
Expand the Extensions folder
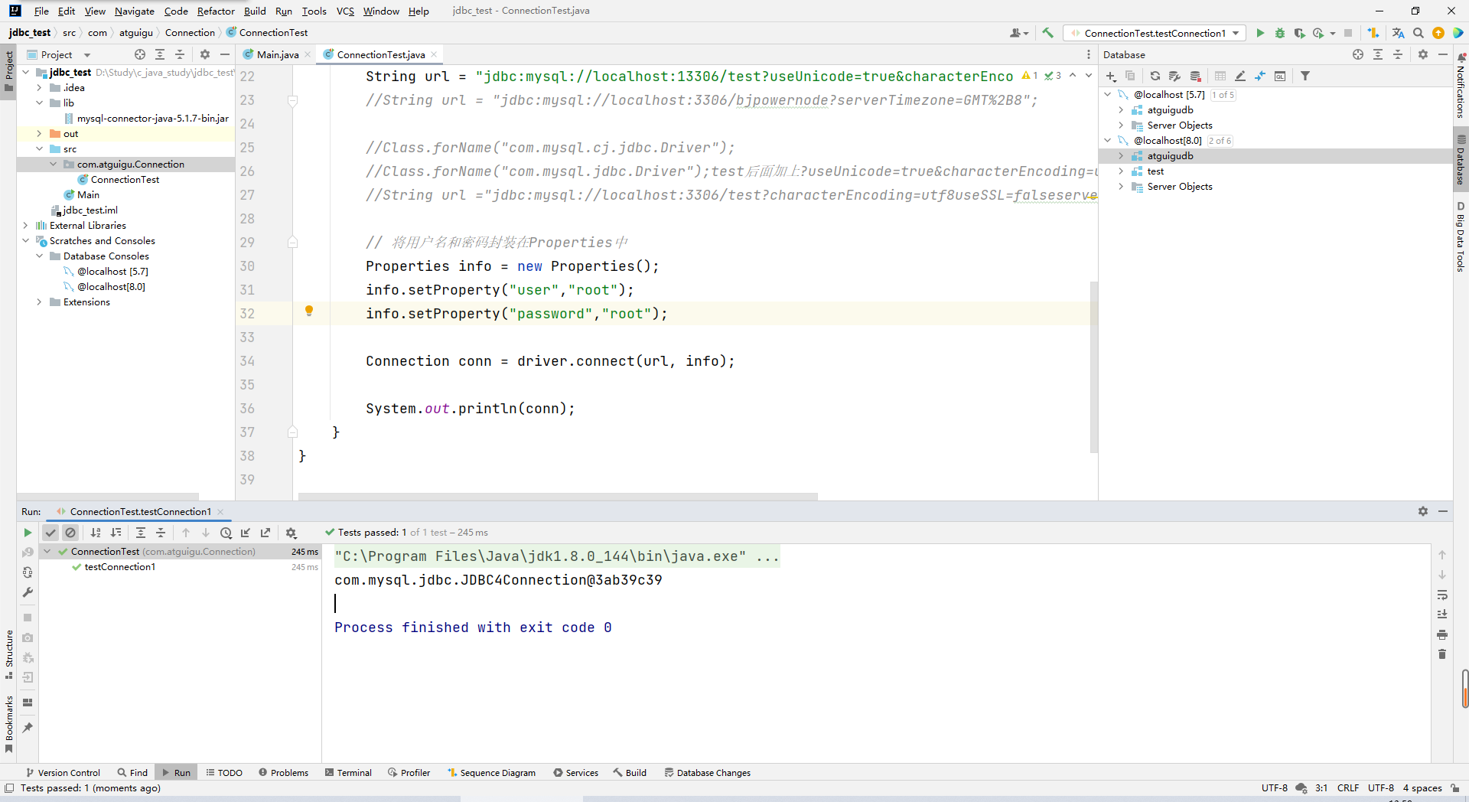[39, 302]
